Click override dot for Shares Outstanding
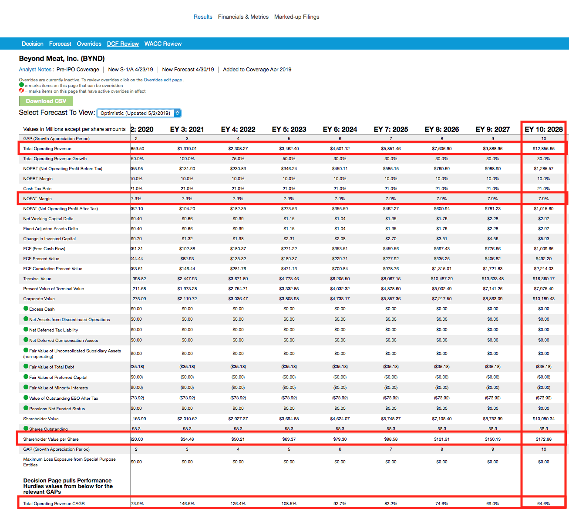The height and width of the screenshot is (509, 569). [x=26, y=429]
